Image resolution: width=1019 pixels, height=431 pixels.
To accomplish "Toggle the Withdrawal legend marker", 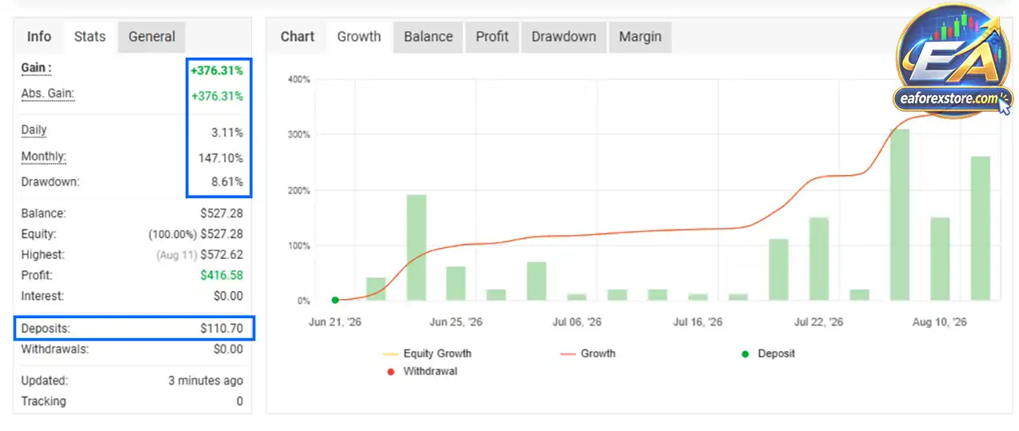I will [x=422, y=371].
